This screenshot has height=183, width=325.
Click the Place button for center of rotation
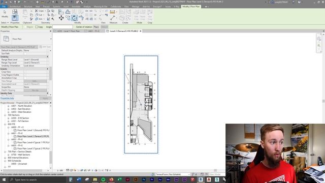pyautogui.click(x=96, y=27)
